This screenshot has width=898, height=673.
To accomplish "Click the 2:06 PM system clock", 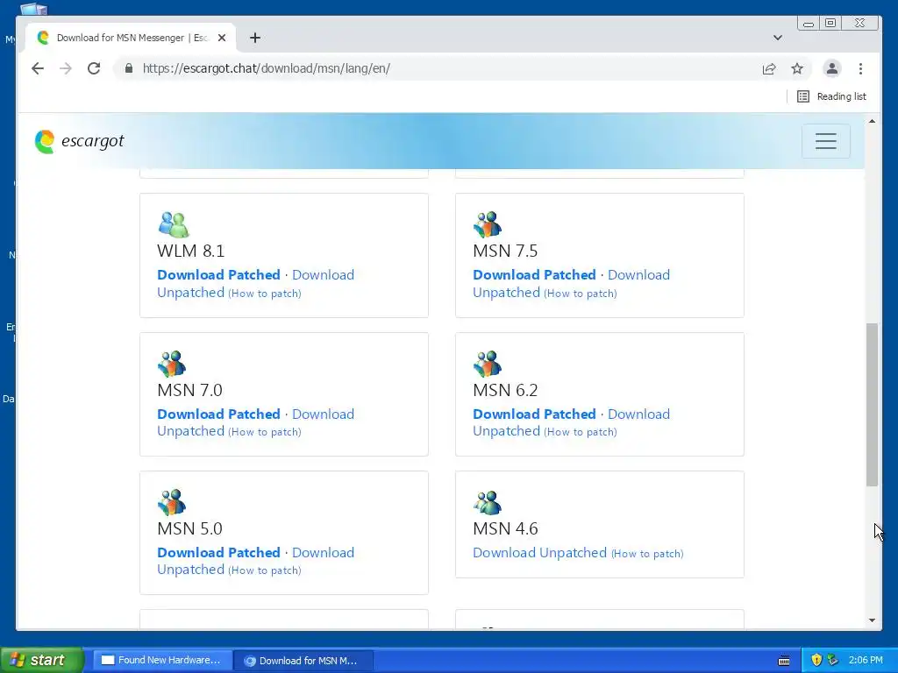I will [866, 661].
